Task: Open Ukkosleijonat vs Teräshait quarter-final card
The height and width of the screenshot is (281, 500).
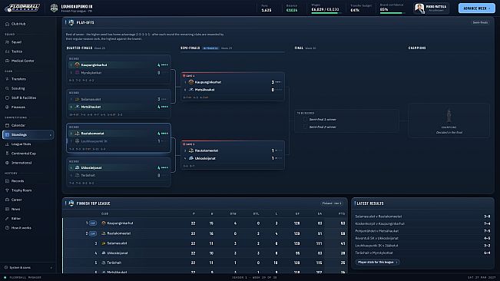Action: click(x=118, y=172)
